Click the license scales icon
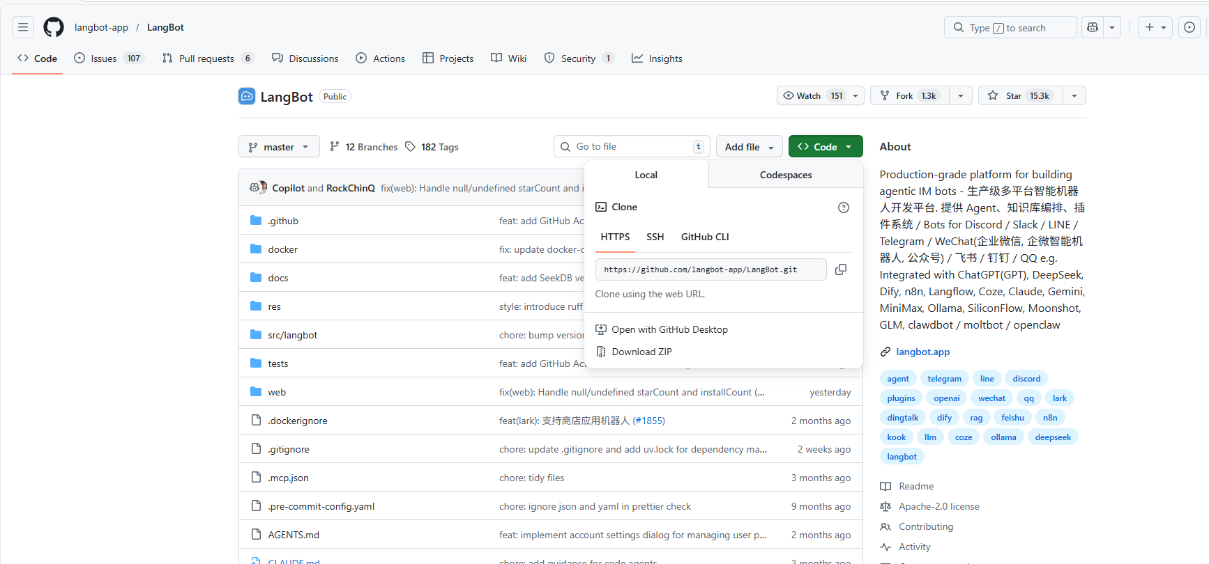Image resolution: width=1209 pixels, height=564 pixels. 885,506
